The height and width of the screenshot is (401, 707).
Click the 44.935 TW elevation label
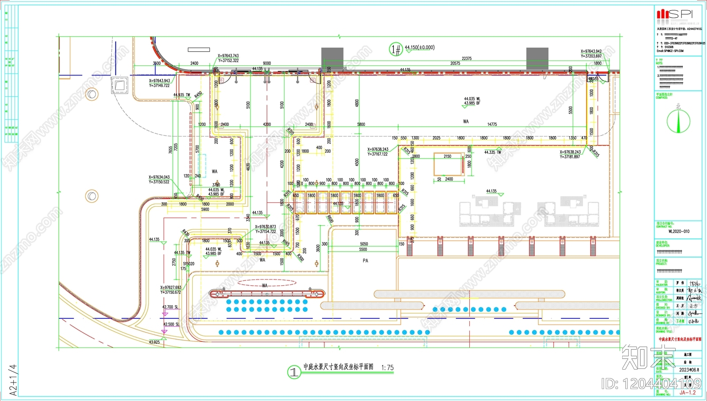[182, 95]
